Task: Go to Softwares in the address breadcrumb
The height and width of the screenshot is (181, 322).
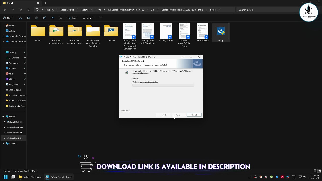Action: pos(86,10)
